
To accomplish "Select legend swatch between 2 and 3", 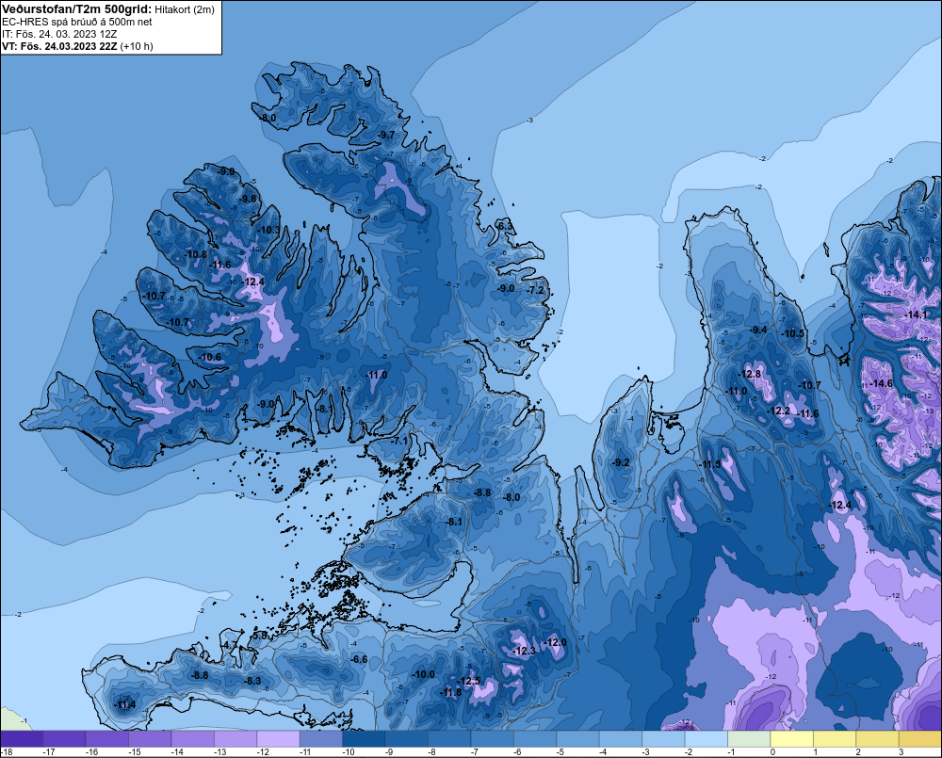I will [x=877, y=738].
